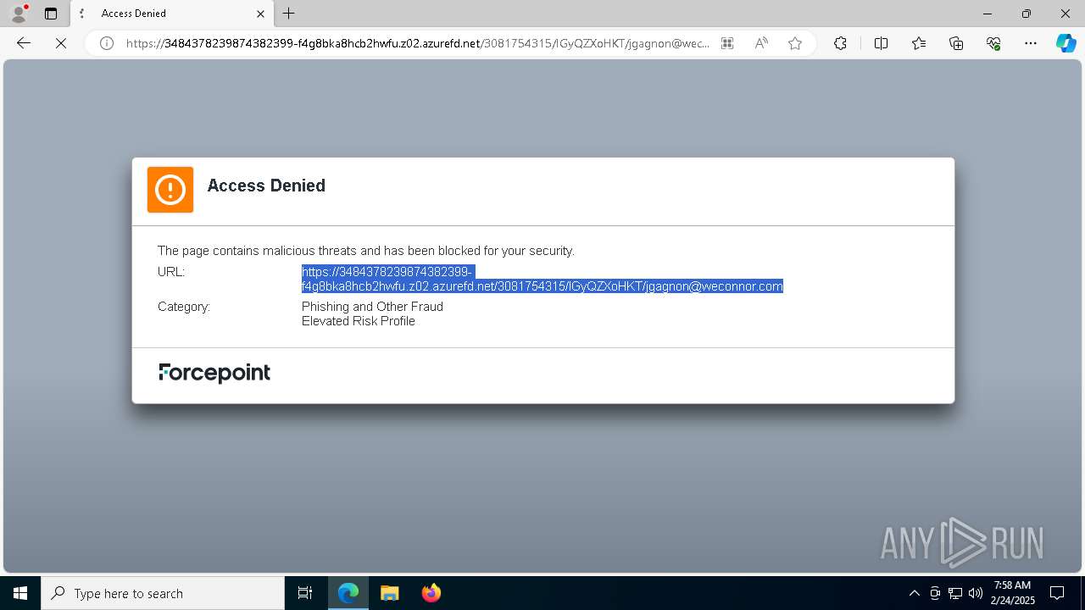This screenshot has height=610, width=1085.
Task: Open the clock and calendar
Action: (x=1014, y=593)
